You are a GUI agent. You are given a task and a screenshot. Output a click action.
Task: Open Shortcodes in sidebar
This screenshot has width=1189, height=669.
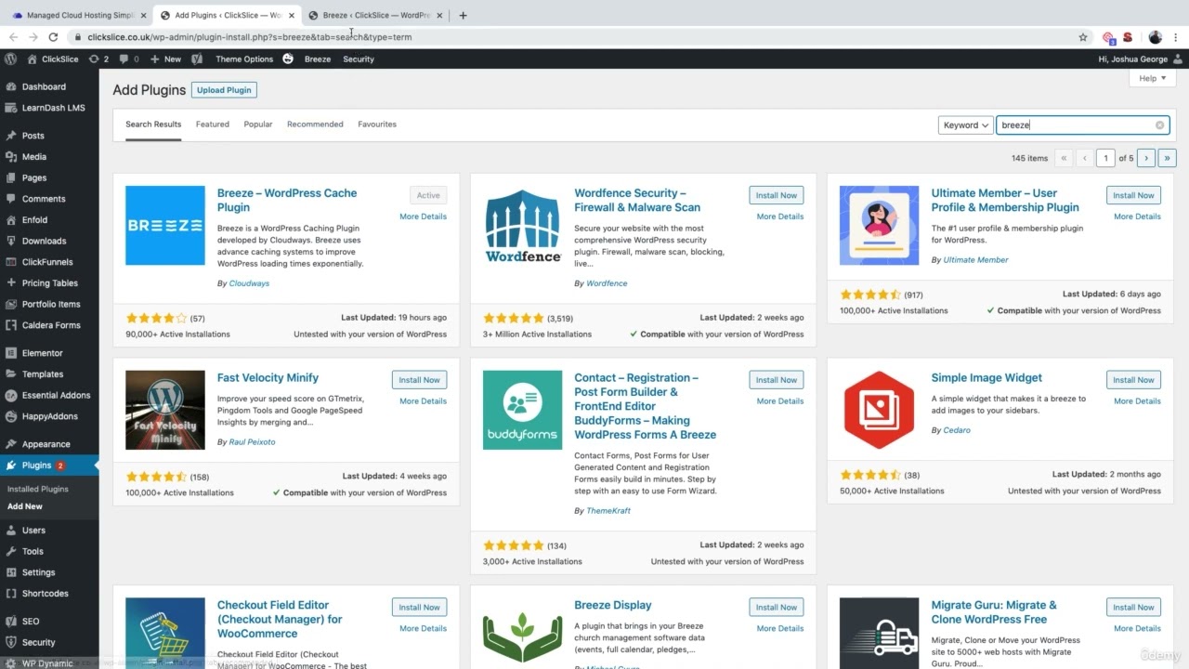[45, 594]
